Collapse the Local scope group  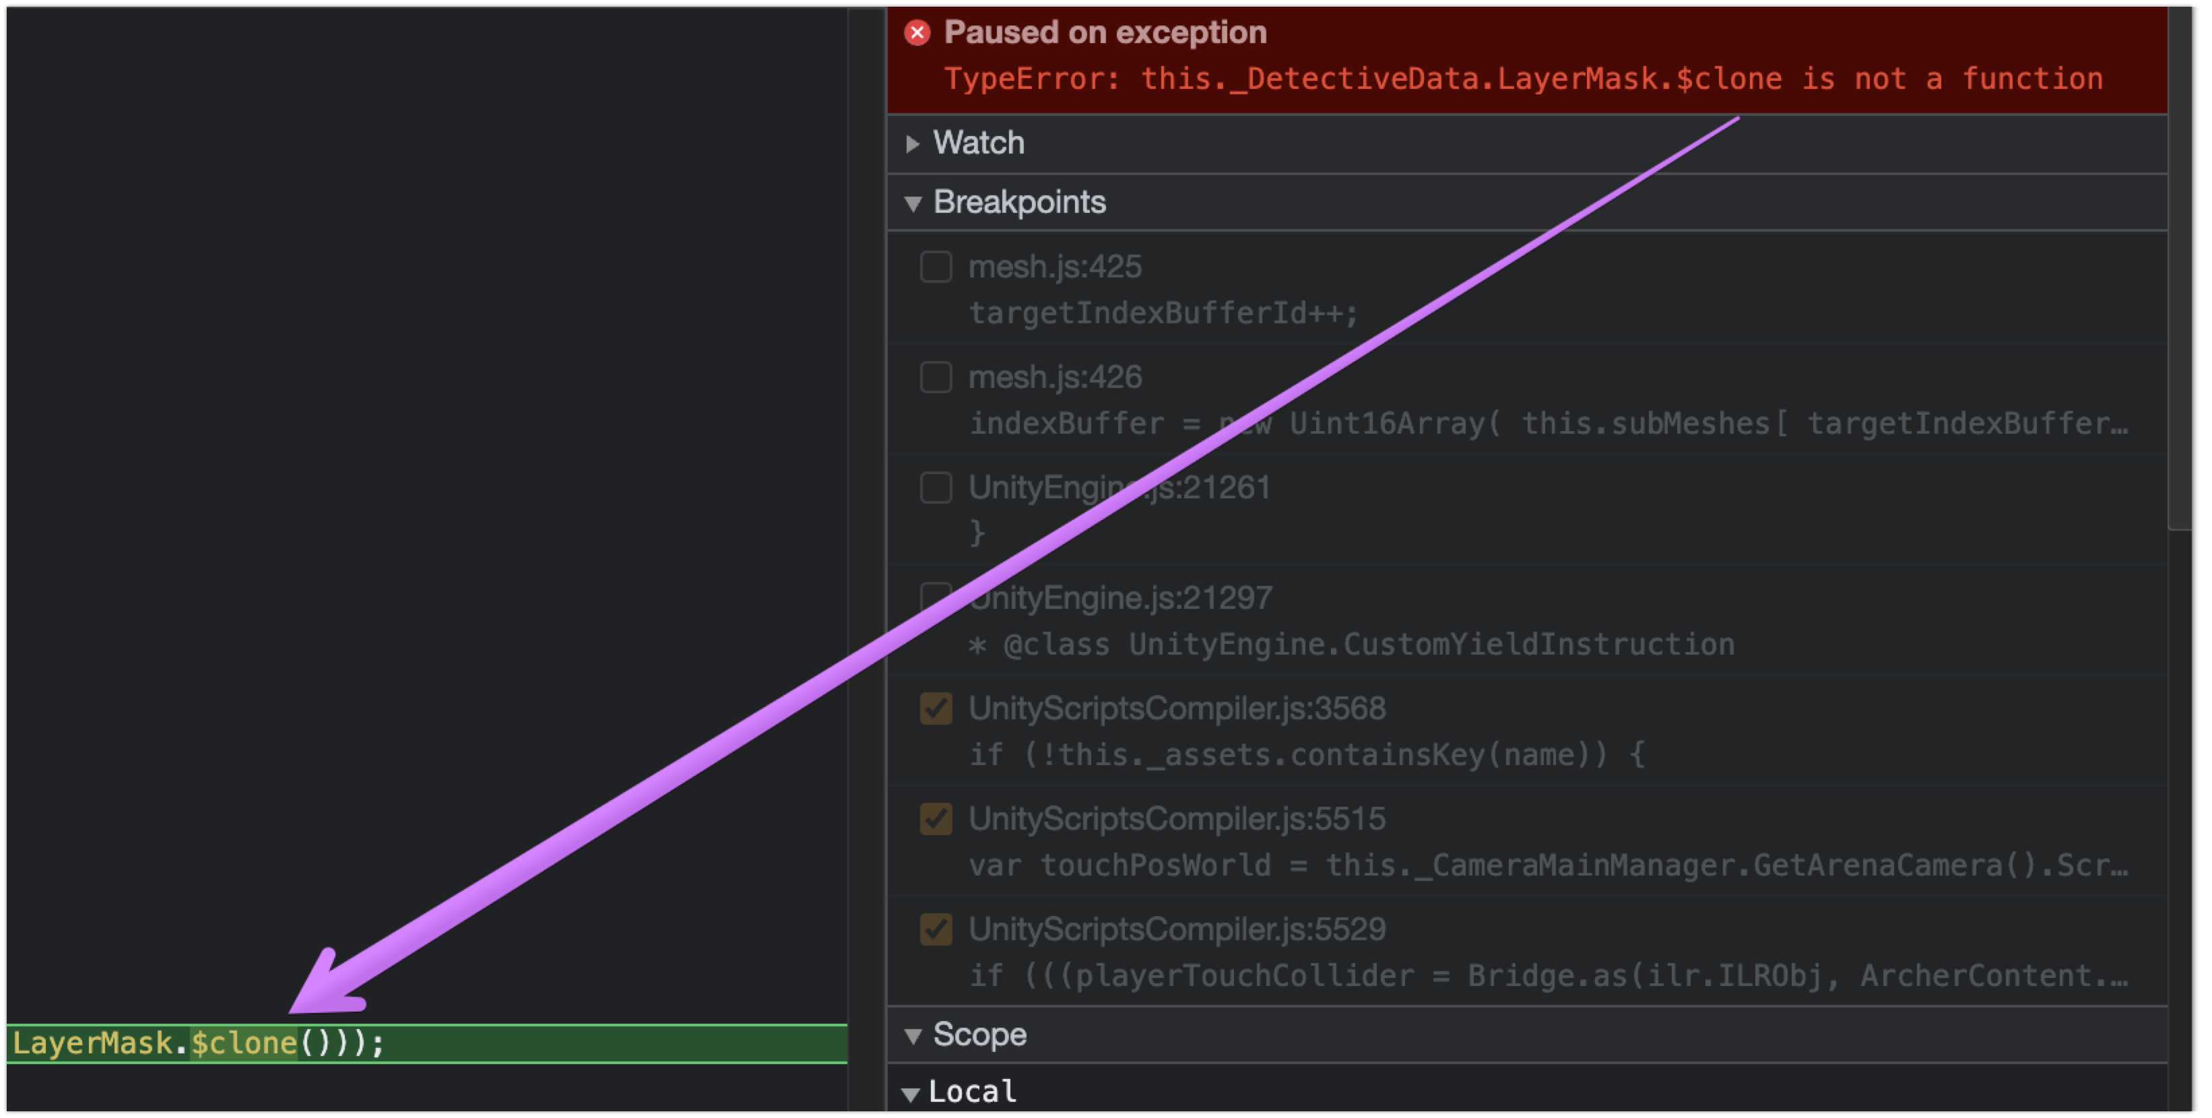point(911,1094)
